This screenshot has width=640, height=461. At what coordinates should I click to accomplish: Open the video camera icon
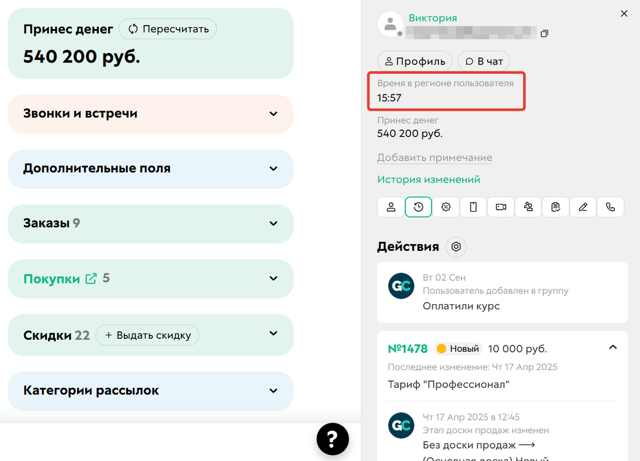tap(501, 207)
